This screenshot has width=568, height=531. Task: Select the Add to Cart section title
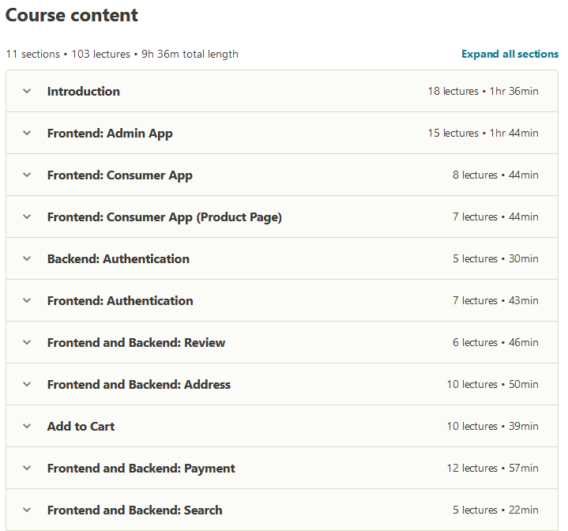pyautogui.click(x=81, y=427)
